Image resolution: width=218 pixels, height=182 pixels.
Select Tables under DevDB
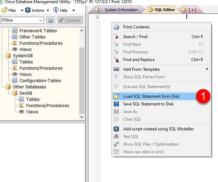point(33,99)
